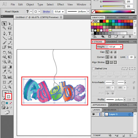The image size is (138, 138).
Task: Open the Effect menu
Action: tap(60, 4)
